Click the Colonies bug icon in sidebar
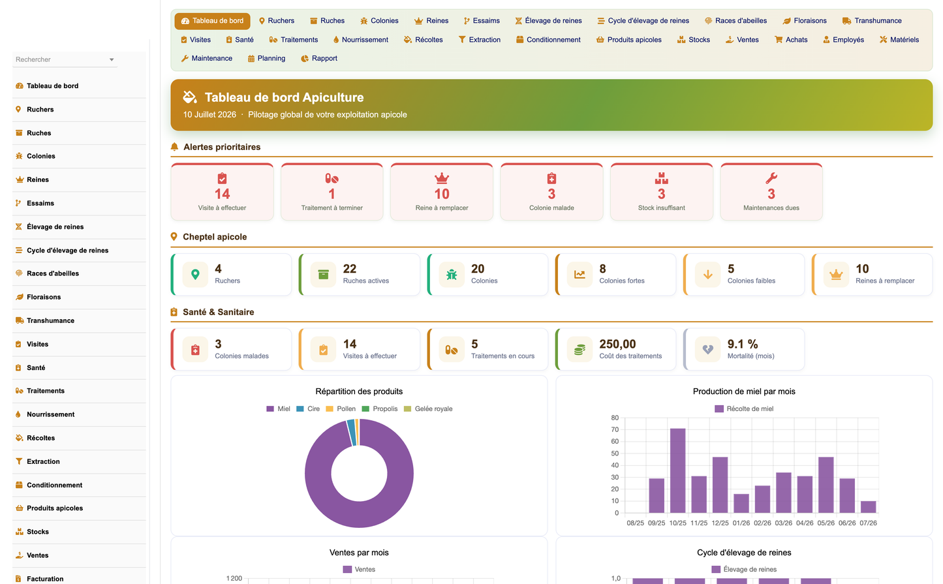Image resolution: width=943 pixels, height=584 pixels. click(x=19, y=156)
